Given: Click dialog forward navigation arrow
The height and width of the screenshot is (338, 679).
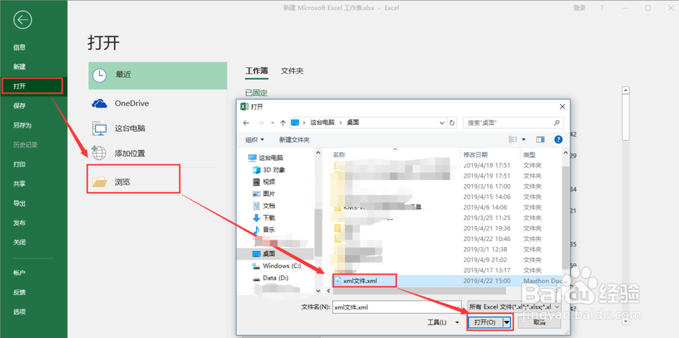Looking at the screenshot, I should pos(261,123).
